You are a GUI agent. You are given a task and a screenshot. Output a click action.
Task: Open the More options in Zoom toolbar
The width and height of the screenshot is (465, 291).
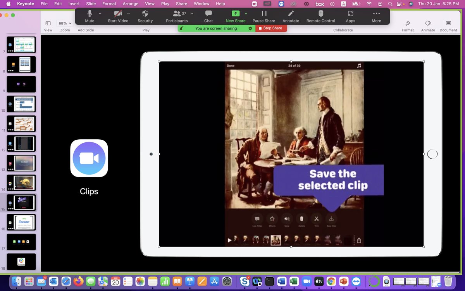tap(376, 16)
